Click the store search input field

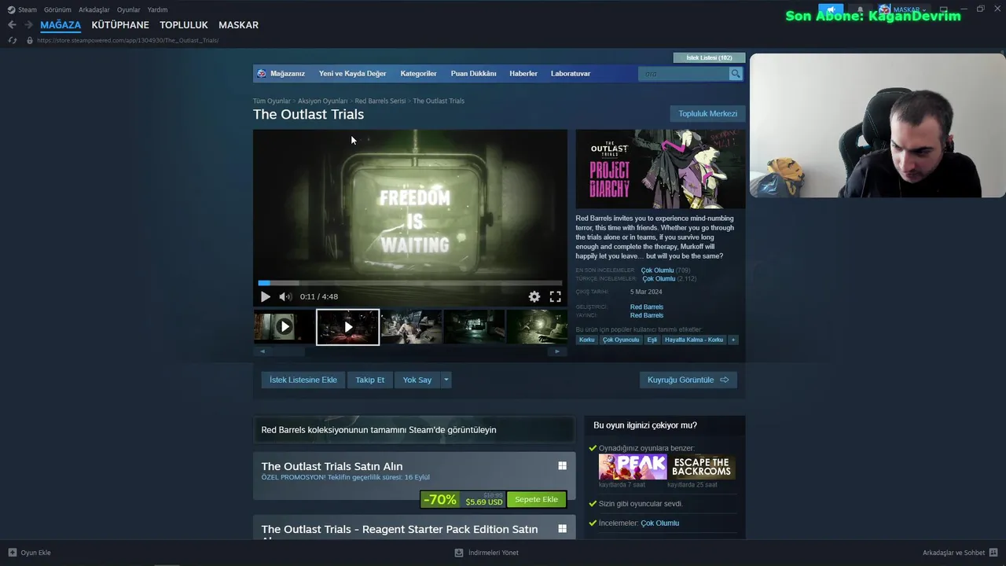coord(684,74)
